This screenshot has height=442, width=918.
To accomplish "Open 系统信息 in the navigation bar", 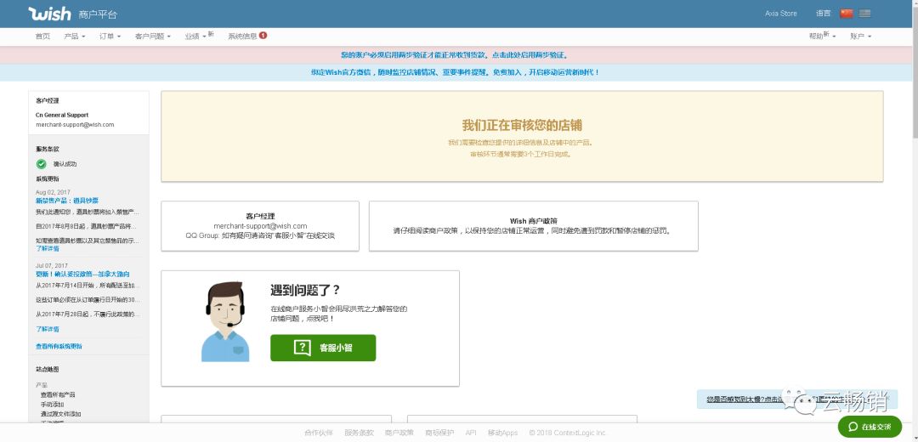I will coord(242,37).
